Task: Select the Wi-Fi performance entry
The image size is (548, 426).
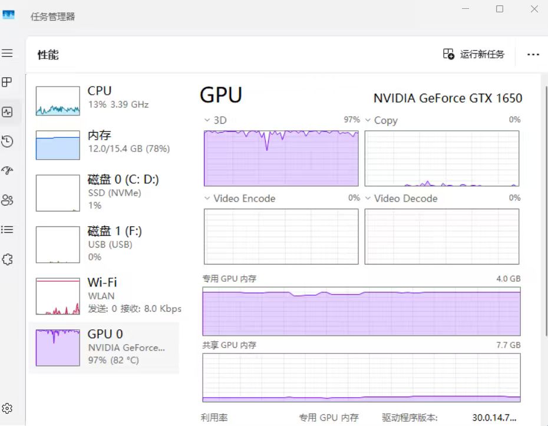Action: 104,296
